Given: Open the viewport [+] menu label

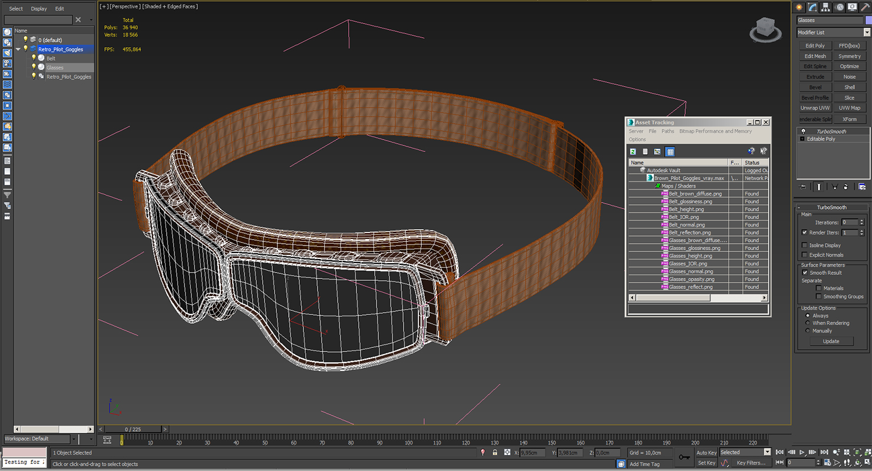Looking at the screenshot, I should coord(104,6).
